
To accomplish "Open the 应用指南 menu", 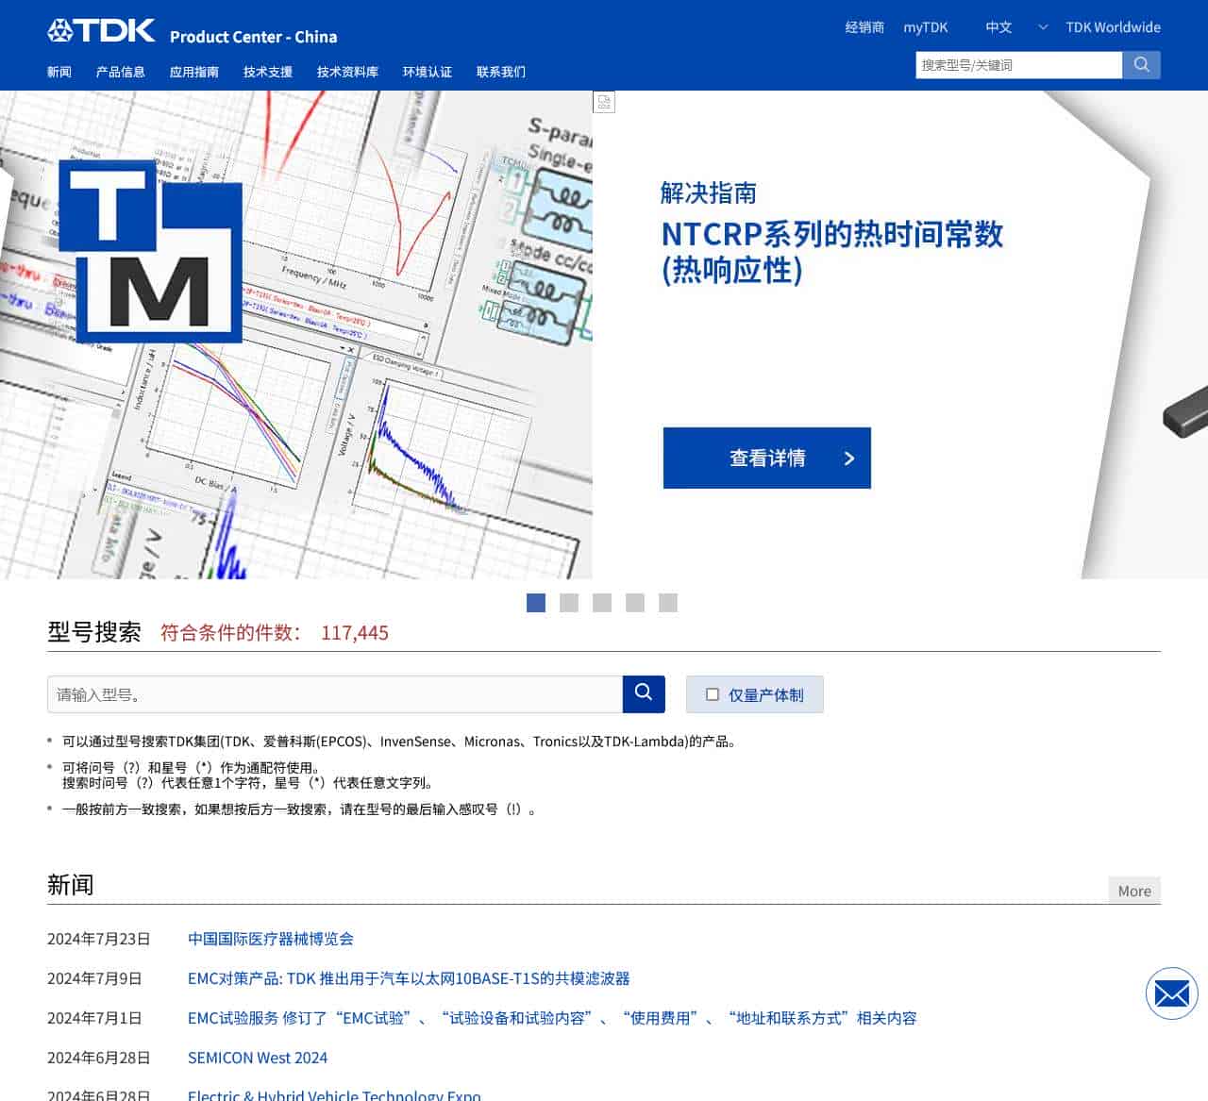I will tap(194, 72).
